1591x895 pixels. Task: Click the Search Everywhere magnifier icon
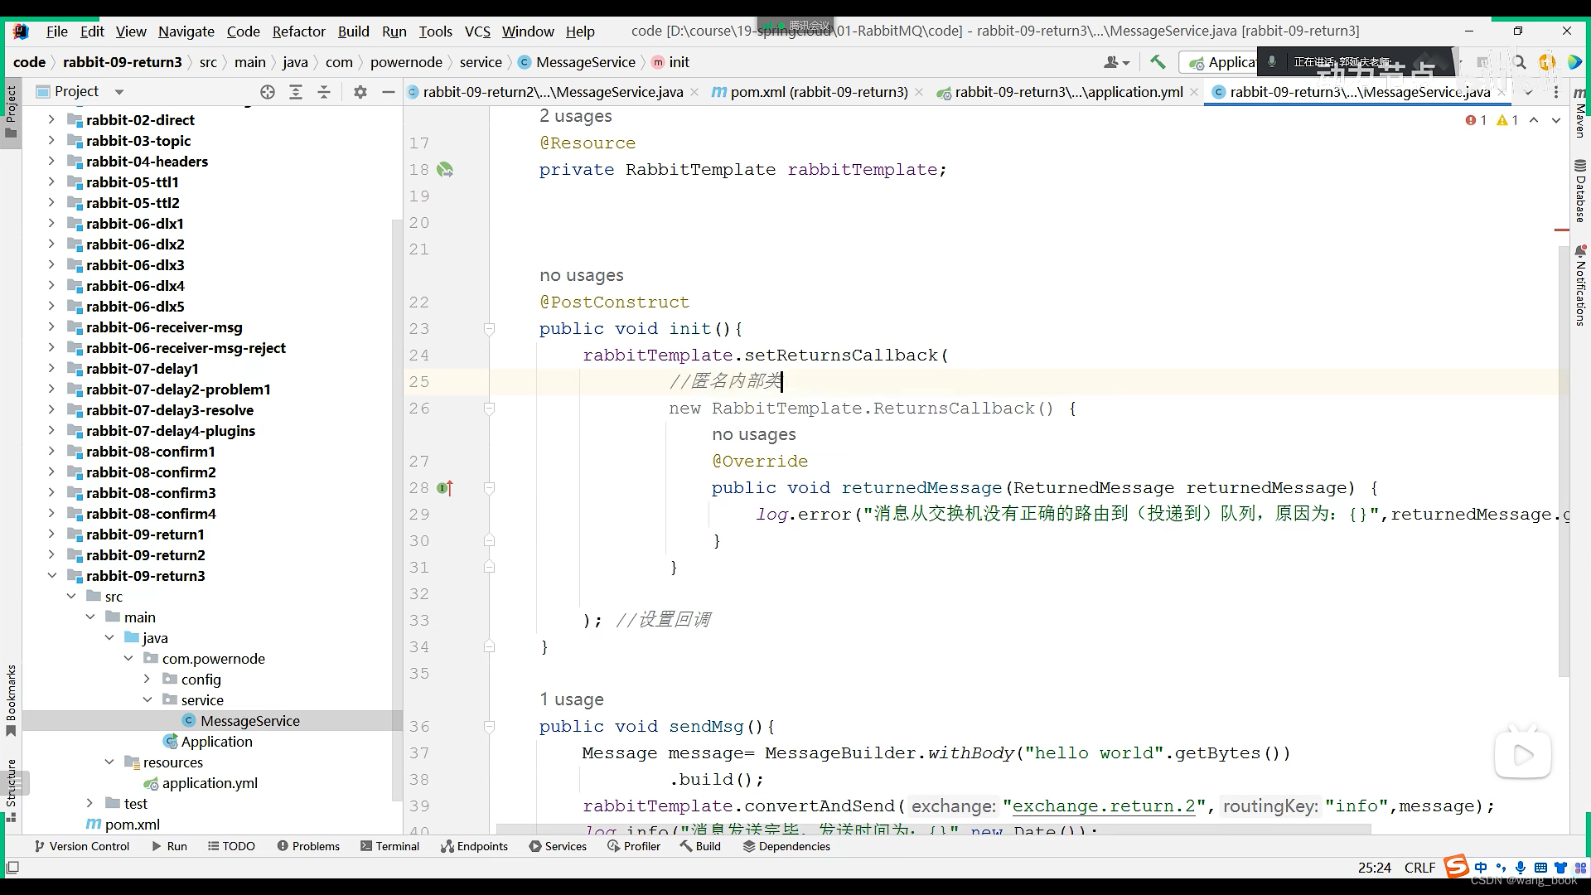pos(1519,62)
